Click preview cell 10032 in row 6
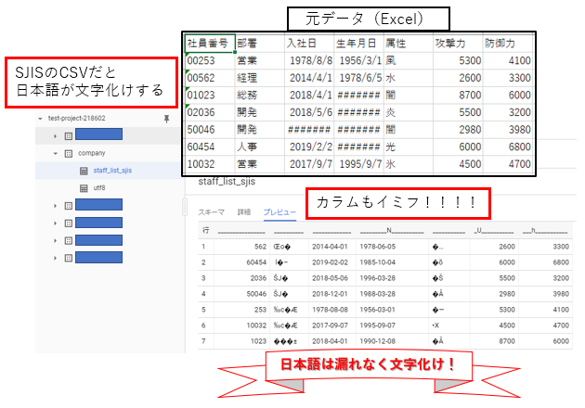Screen dimensions: 585x408 click(x=256, y=325)
